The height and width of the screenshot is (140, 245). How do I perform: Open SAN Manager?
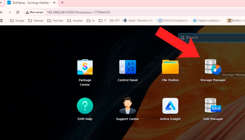pos(213,106)
